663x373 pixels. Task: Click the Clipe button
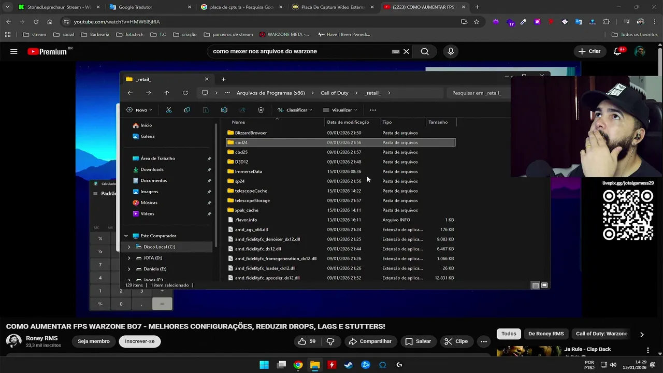456,341
